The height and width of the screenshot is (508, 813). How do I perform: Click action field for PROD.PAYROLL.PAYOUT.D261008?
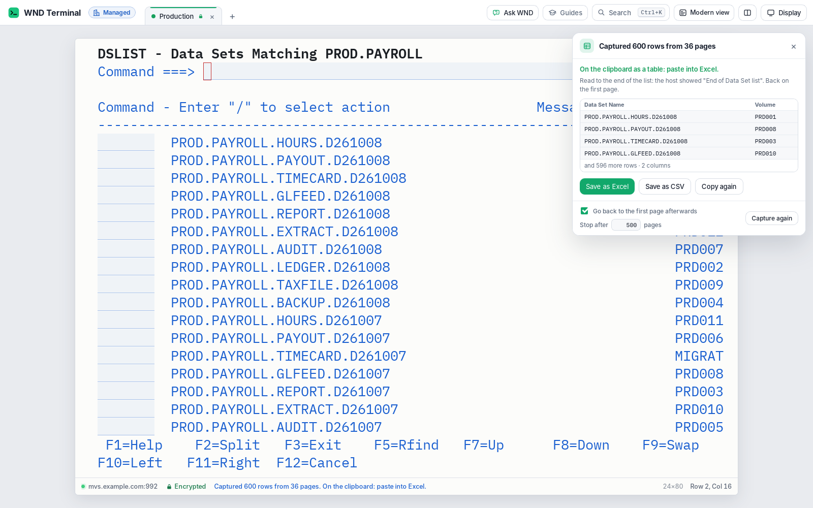126,161
